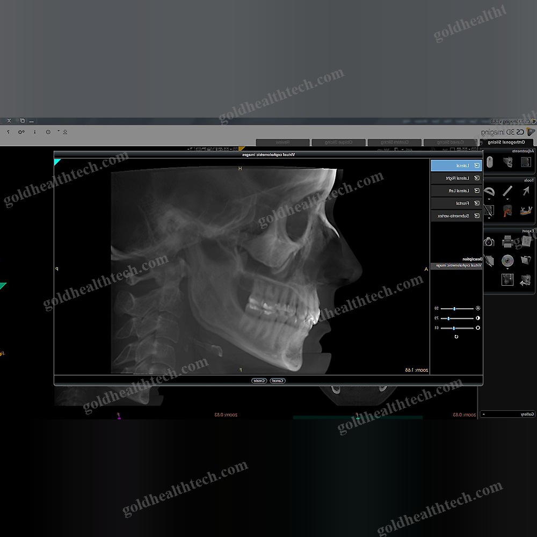The image size is (537, 537).
Task: Expand the protractor tool dropdown arrow
Action: pos(489,199)
